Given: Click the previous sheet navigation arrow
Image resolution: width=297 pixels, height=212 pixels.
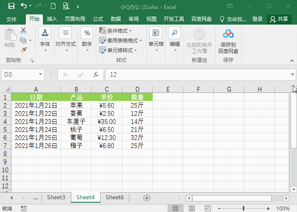Looking at the screenshot, I should tap(11, 198).
